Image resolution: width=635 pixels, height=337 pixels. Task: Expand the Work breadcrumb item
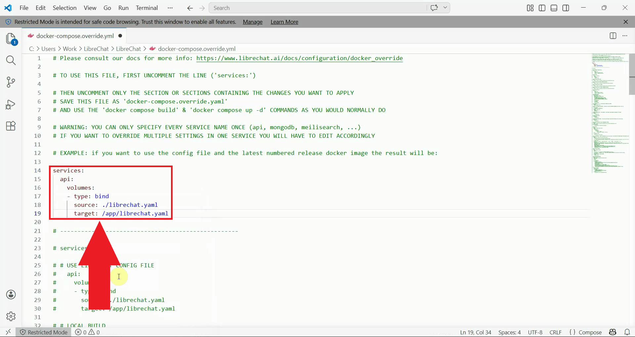pos(69,49)
